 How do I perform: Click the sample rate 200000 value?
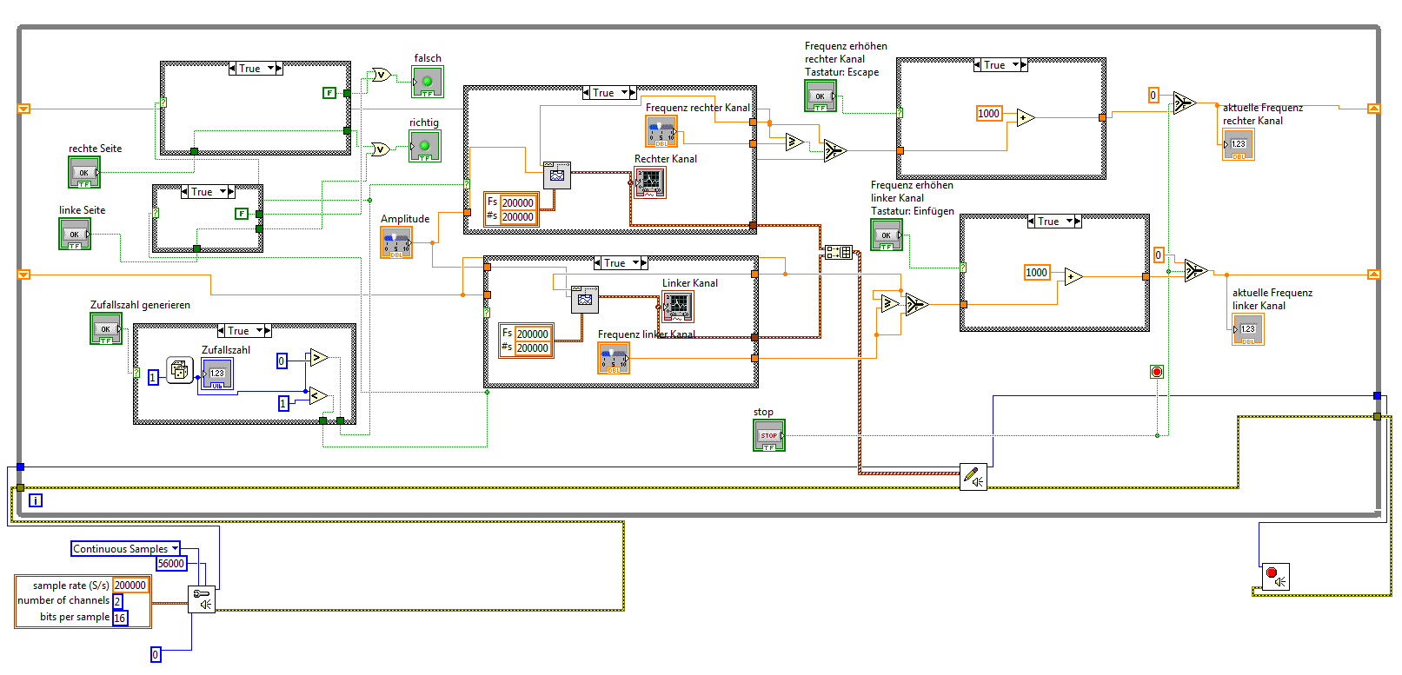tap(130, 586)
